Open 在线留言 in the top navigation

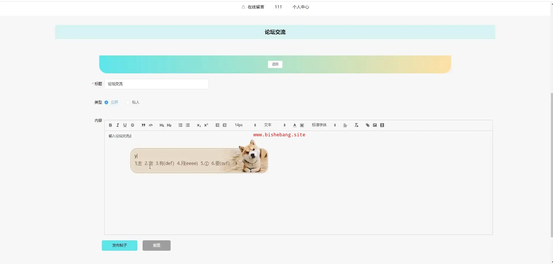[x=253, y=7]
